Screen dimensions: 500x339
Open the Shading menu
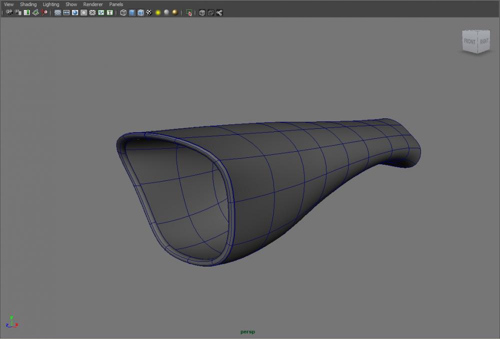(28, 4)
